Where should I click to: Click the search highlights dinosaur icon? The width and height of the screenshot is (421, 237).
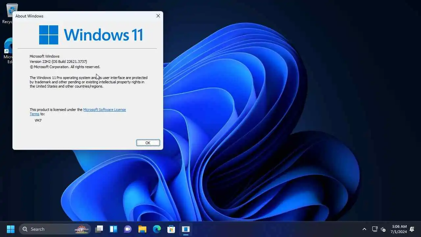82,229
